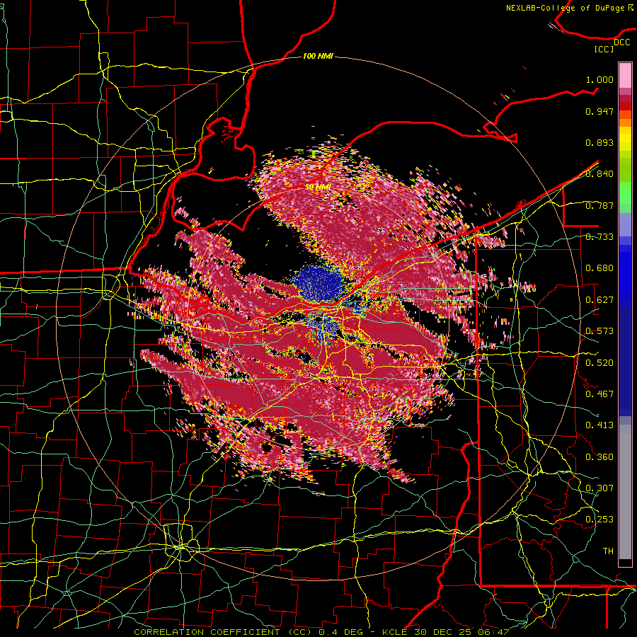Screen dimensions: 637x637
Task: Click the 100 NMI range ring label
Action: tap(318, 56)
